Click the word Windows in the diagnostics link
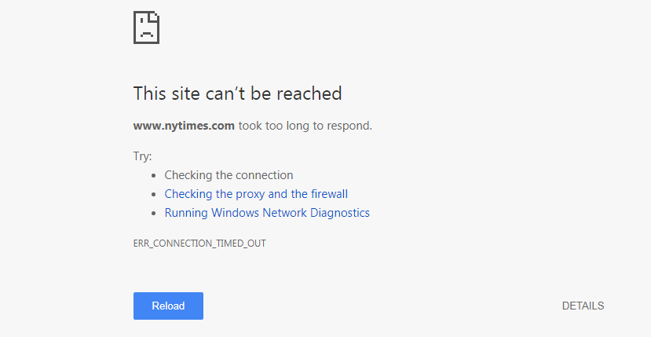 236,213
